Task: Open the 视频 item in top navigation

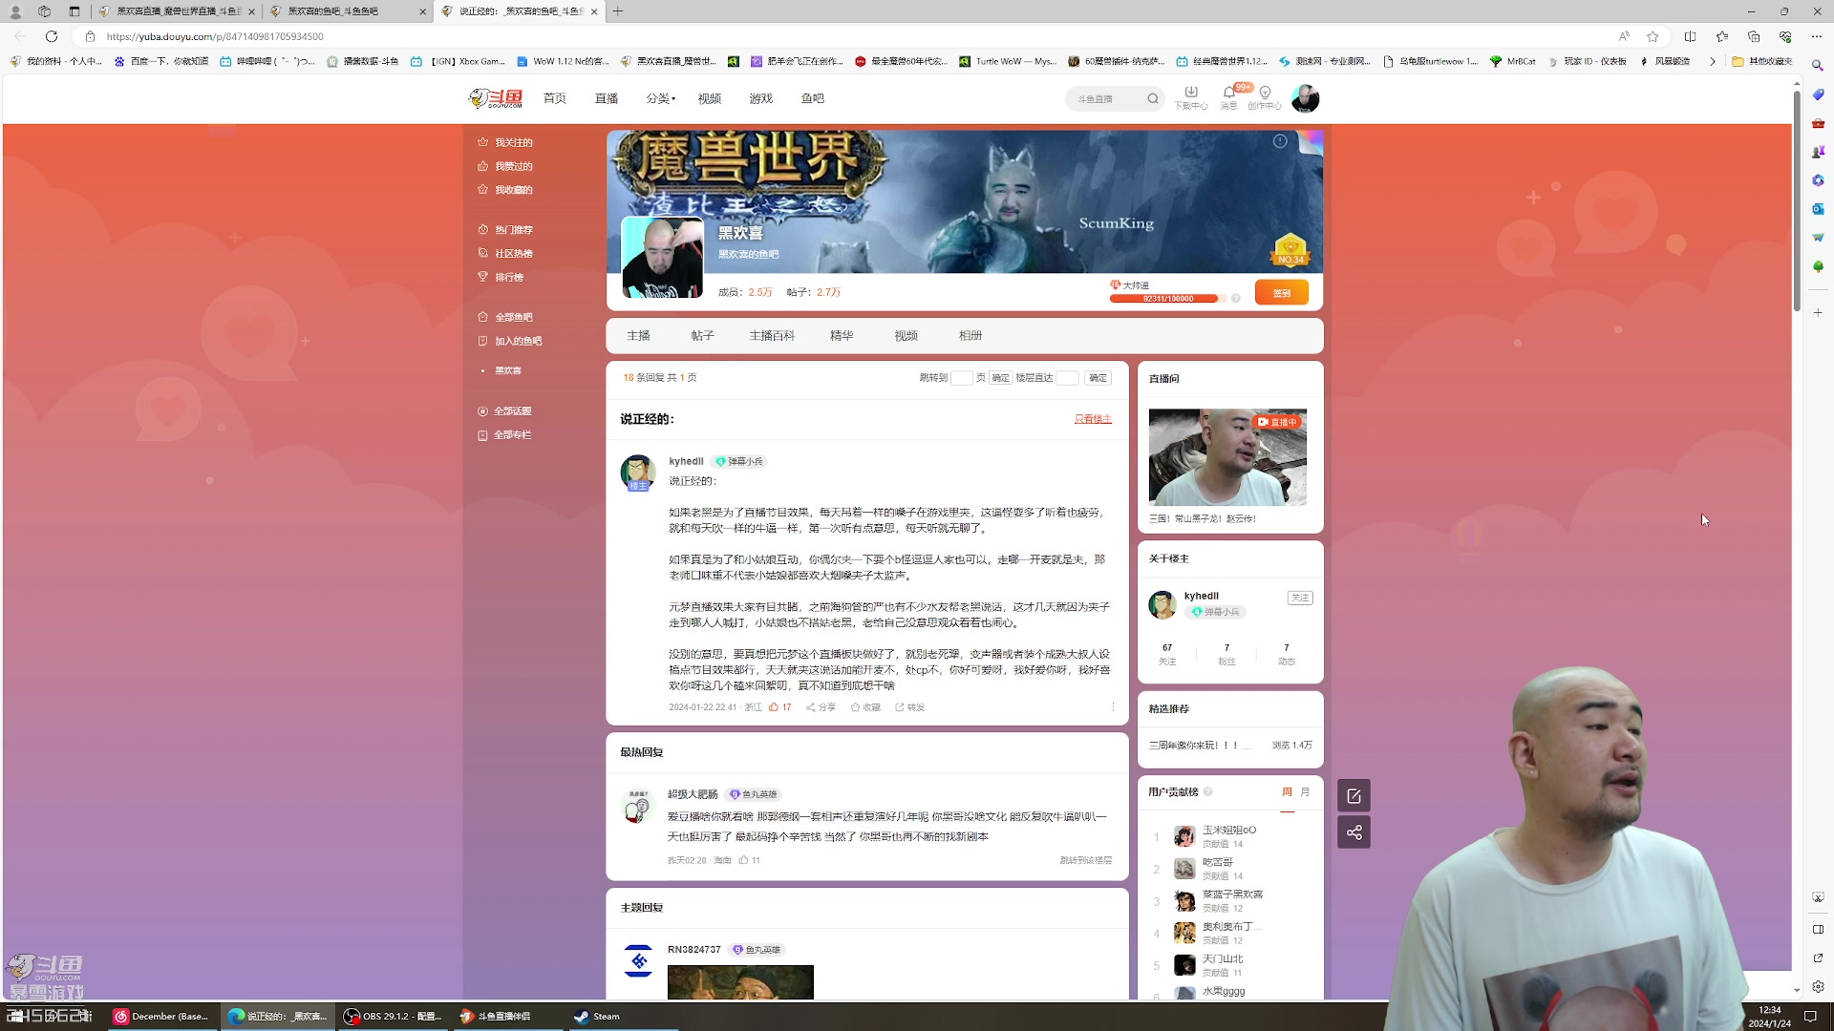Action: pyautogui.click(x=710, y=98)
